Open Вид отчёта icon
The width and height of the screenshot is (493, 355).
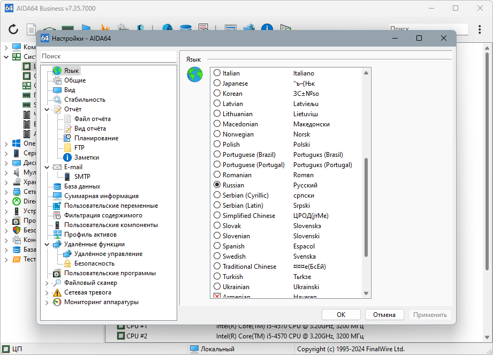[x=67, y=129]
